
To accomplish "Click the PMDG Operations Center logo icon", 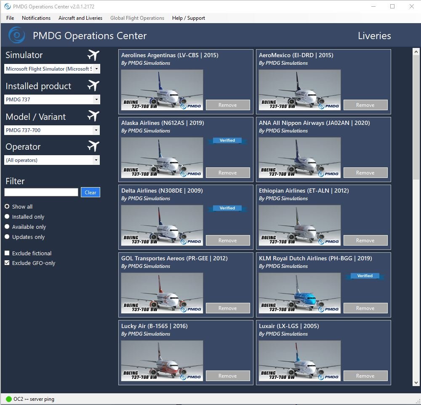I will pos(17,35).
